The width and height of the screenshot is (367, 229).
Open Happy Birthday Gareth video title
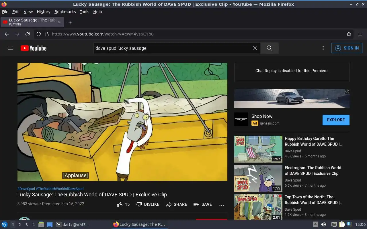(x=313, y=141)
